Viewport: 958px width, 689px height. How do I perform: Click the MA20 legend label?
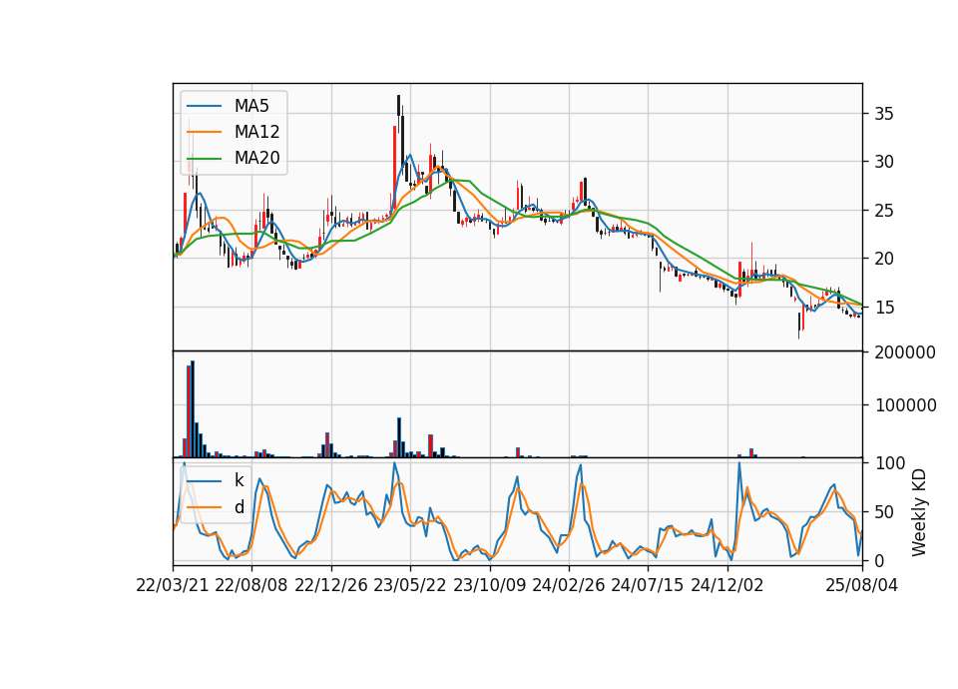pos(256,158)
